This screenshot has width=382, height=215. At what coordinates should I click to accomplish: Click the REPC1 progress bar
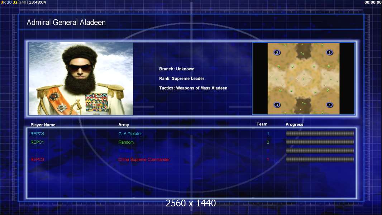click(320, 142)
